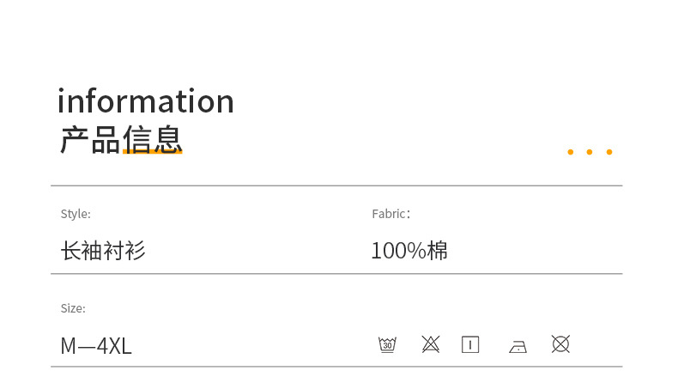Click the do-not-dry-clean crossed circle icon

(x=560, y=344)
